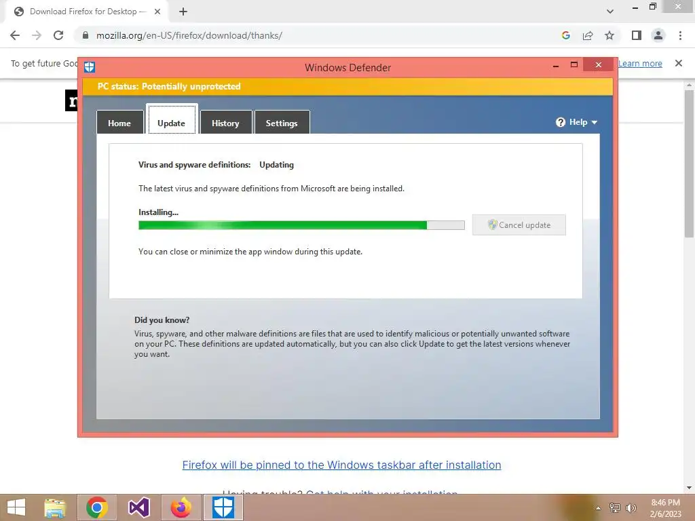Bookmark this page with the star icon
The height and width of the screenshot is (521, 695).
pos(609,35)
